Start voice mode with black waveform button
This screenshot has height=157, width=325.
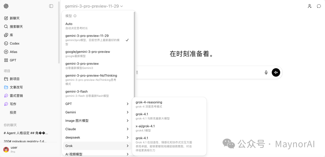coord(276,72)
